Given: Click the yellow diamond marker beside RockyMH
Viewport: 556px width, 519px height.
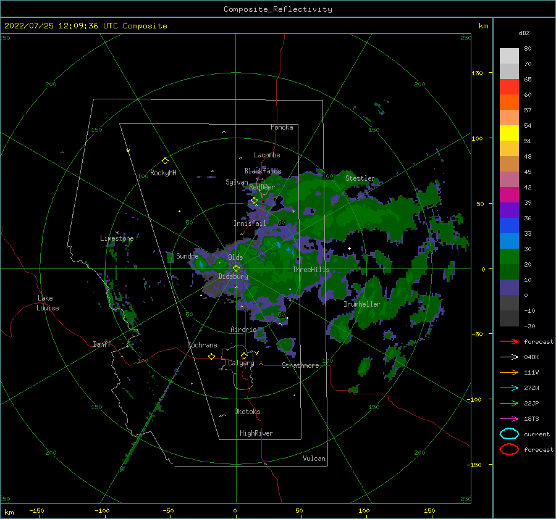Looking at the screenshot, I should coord(165,161).
